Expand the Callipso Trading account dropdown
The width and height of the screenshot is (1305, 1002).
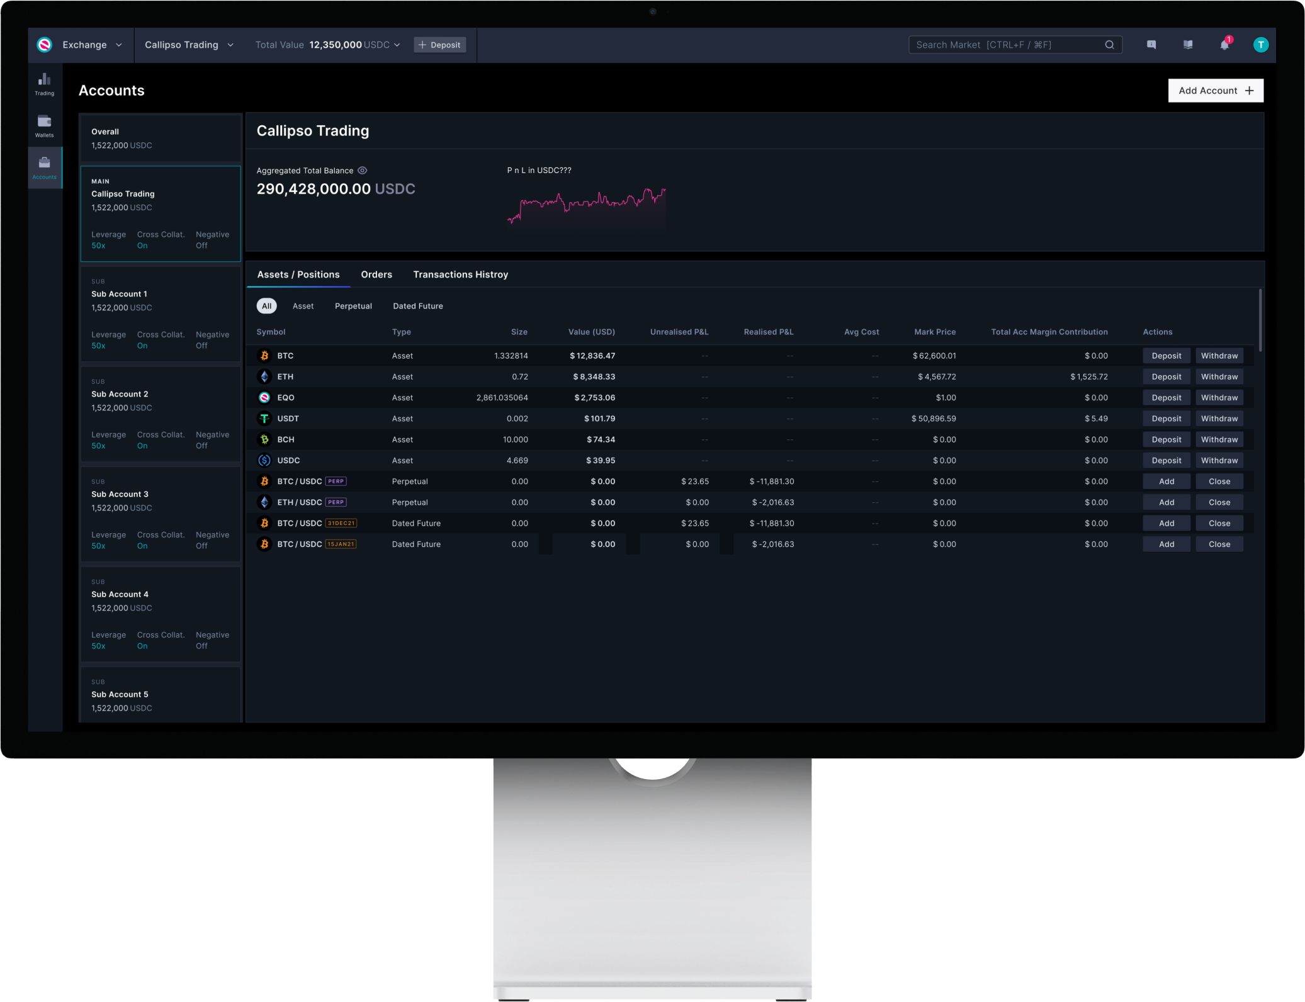tap(230, 45)
